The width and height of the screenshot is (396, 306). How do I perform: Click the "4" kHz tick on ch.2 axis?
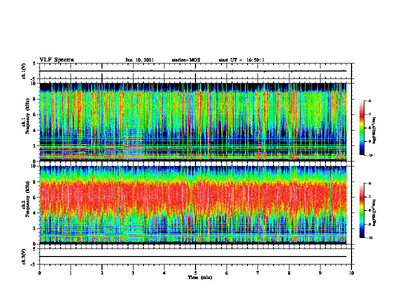(35, 213)
